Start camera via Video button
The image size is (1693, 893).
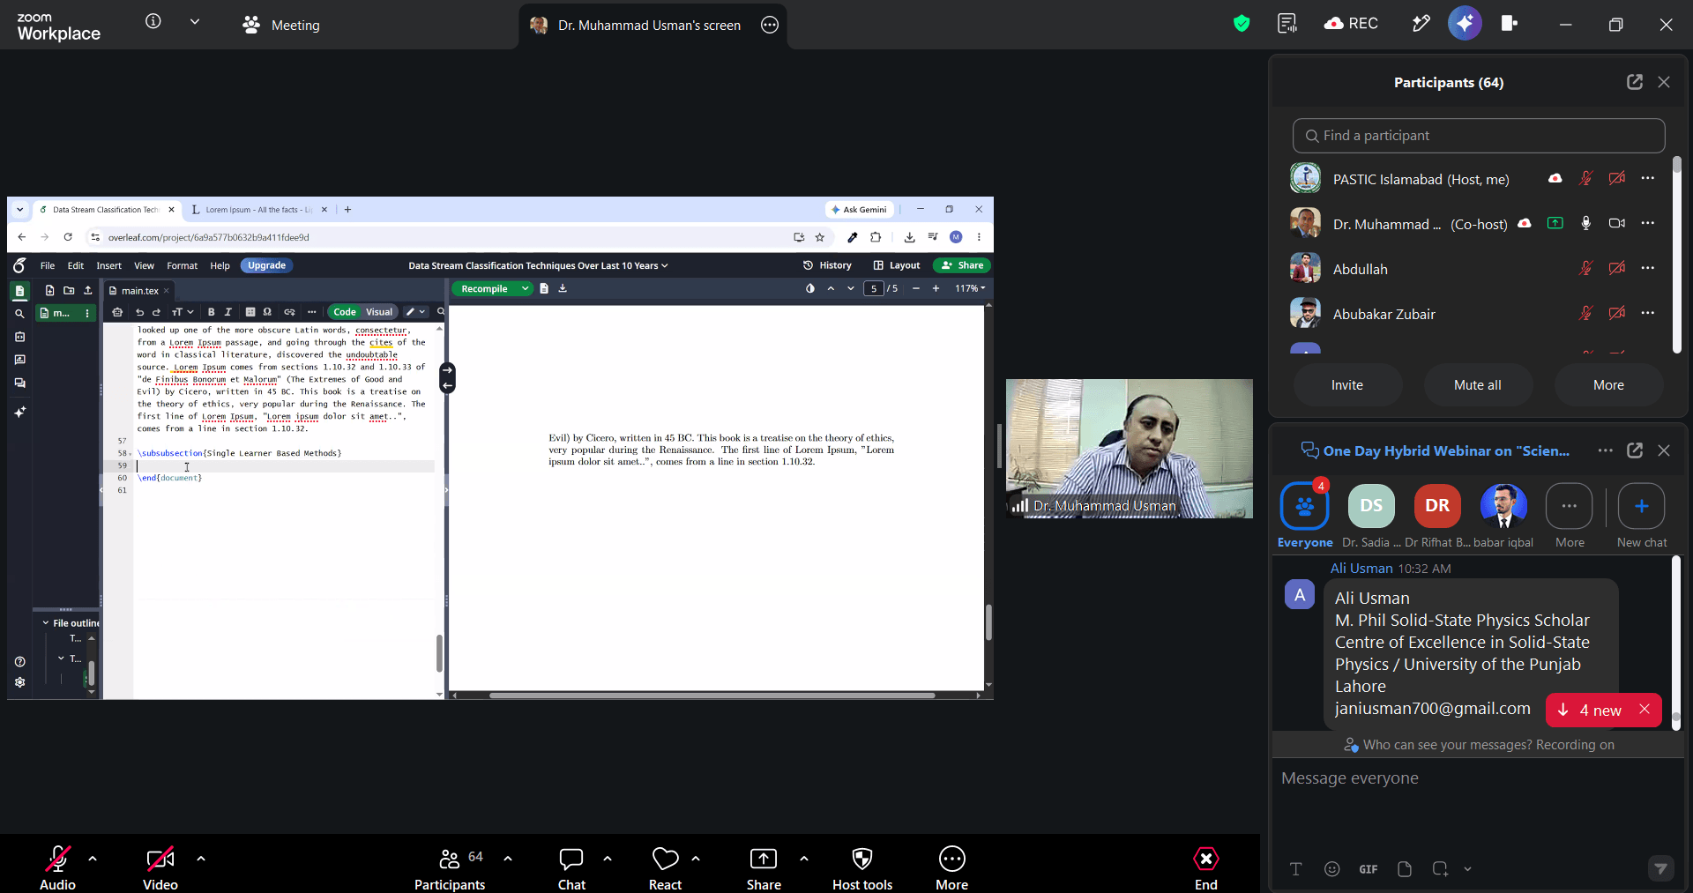click(160, 867)
